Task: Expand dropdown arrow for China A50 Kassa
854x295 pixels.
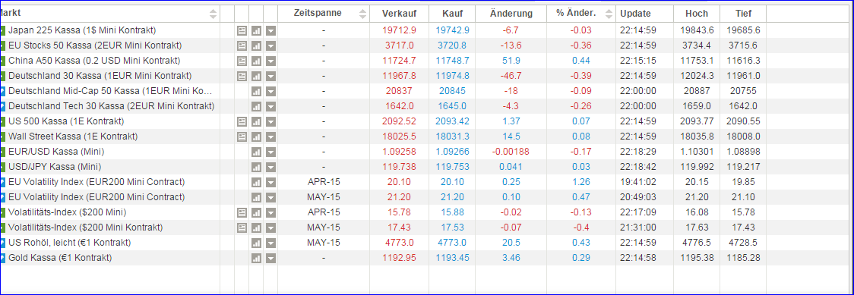Action: [270, 61]
